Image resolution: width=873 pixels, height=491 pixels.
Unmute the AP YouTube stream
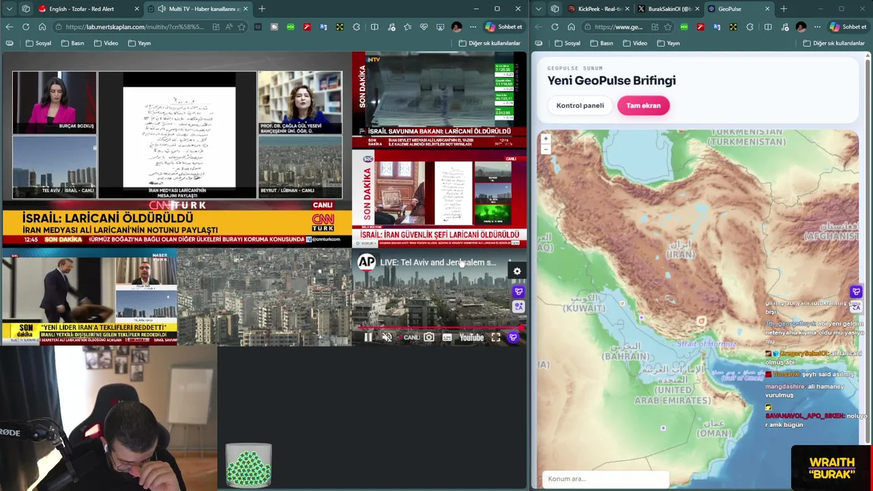[387, 337]
